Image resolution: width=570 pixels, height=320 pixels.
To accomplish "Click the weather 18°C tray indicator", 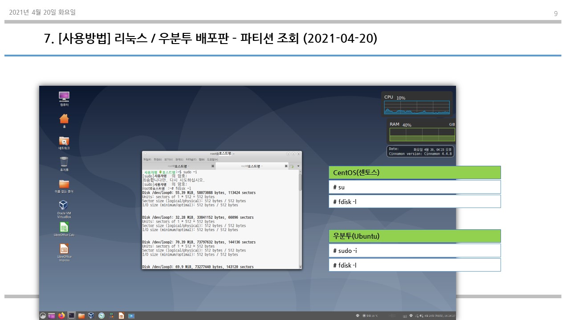I will coord(369,316).
